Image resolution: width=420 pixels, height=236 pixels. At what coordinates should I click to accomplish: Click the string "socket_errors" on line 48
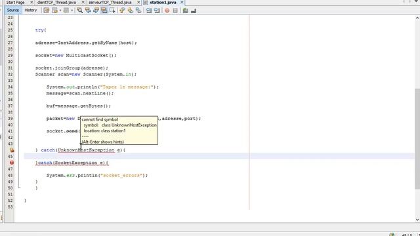tap(121, 176)
